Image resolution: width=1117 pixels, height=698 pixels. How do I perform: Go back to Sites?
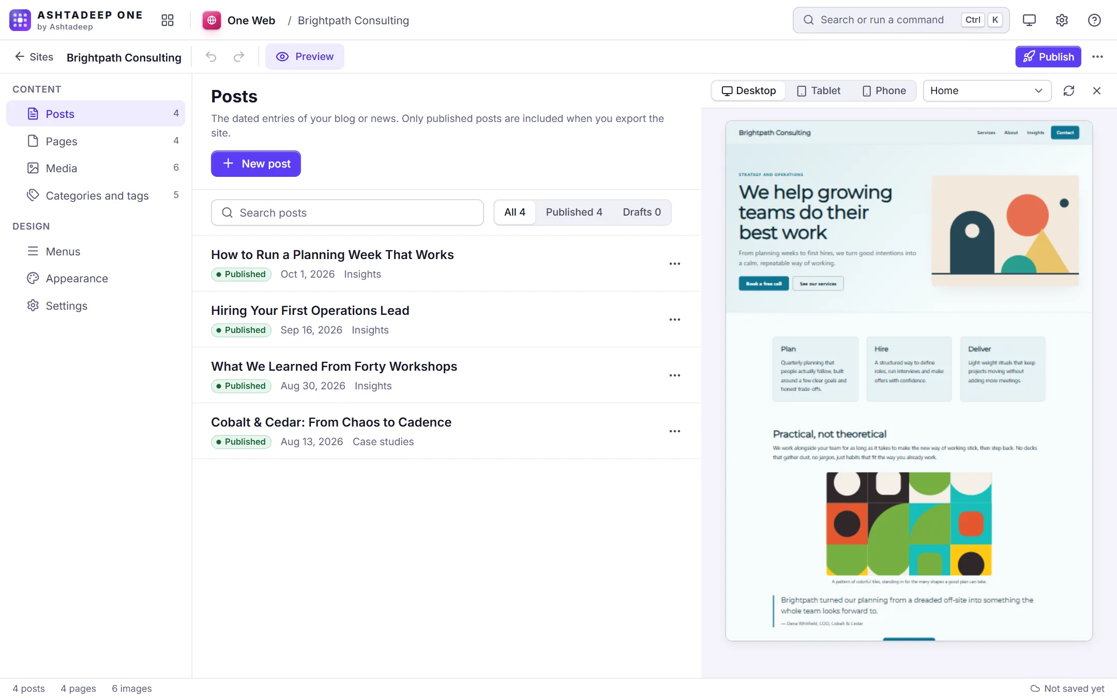coord(34,57)
